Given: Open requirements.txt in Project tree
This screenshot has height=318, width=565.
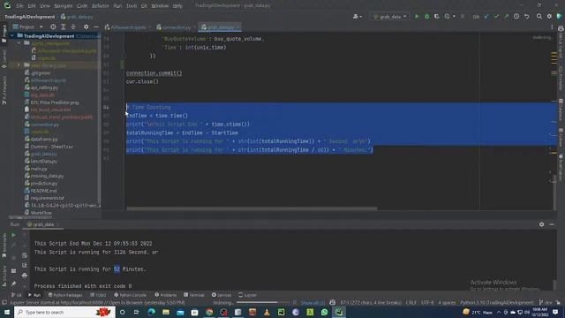Looking at the screenshot, I should pos(44,198).
